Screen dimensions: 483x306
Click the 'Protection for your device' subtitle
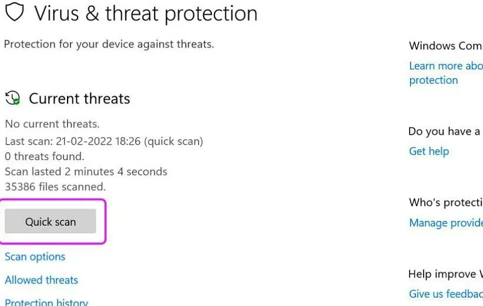(x=109, y=44)
